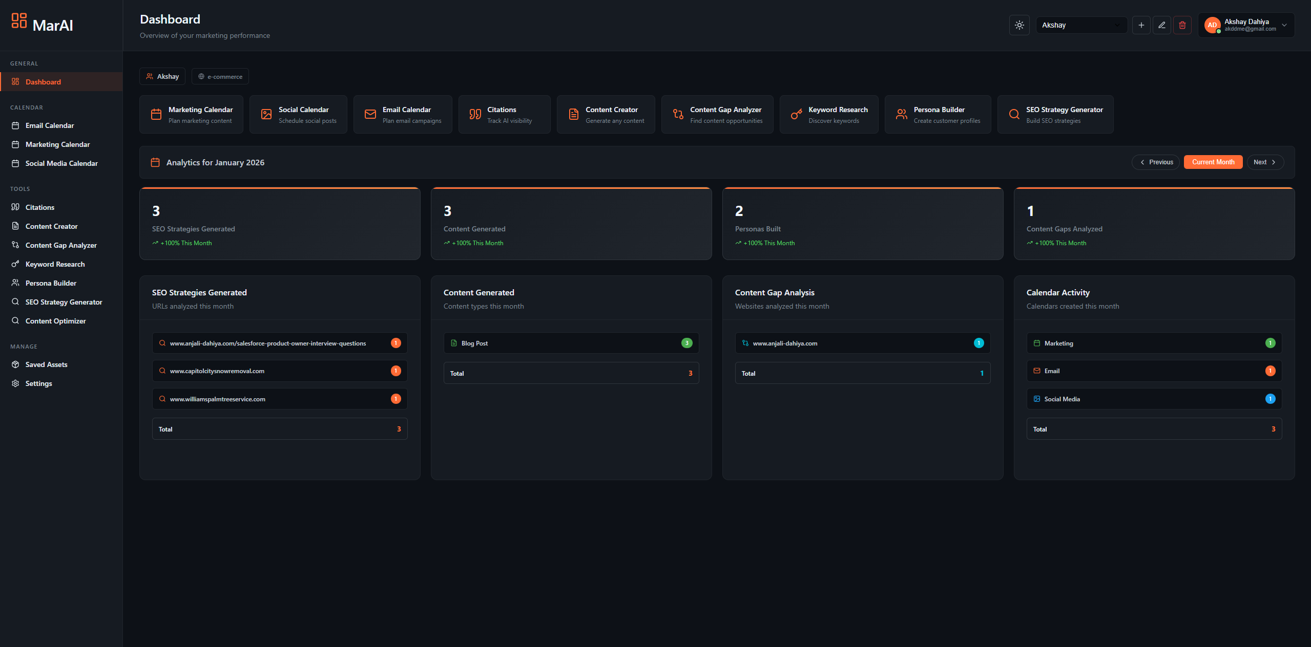This screenshot has height=647, width=1311.
Task: Select the Akshay persona chip
Action: [x=162, y=76]
